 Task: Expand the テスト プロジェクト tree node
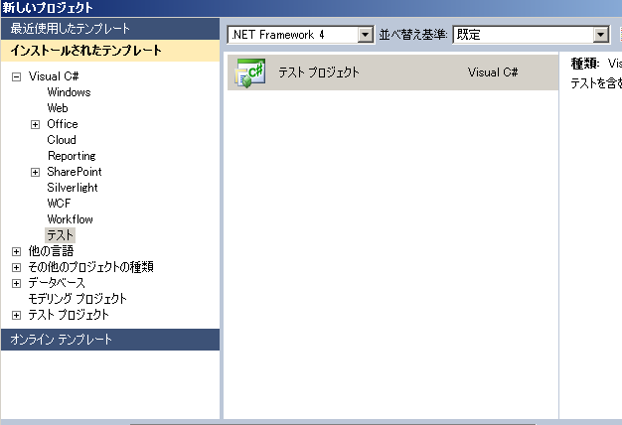pos(16,315)
